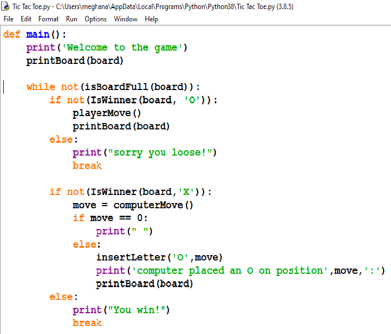Click the else: above the sorry you loose print
This screenshot has width=391, height=334.
63,140
